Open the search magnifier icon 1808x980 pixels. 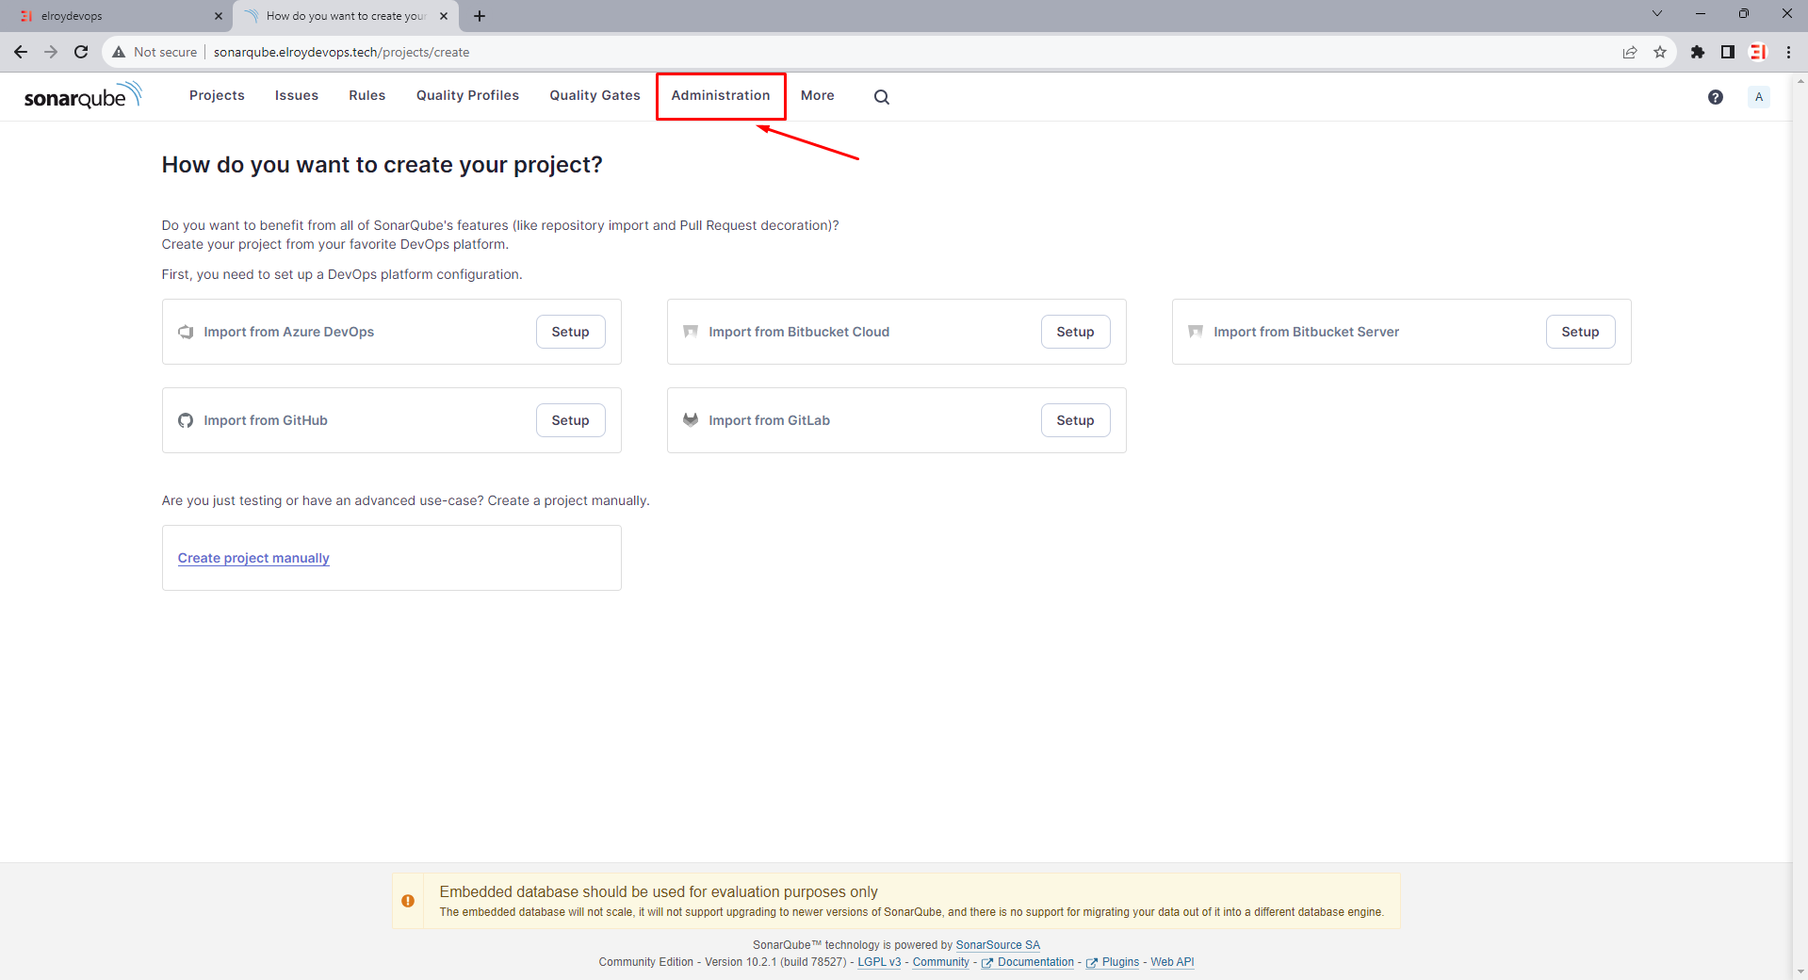coord(881,97)
